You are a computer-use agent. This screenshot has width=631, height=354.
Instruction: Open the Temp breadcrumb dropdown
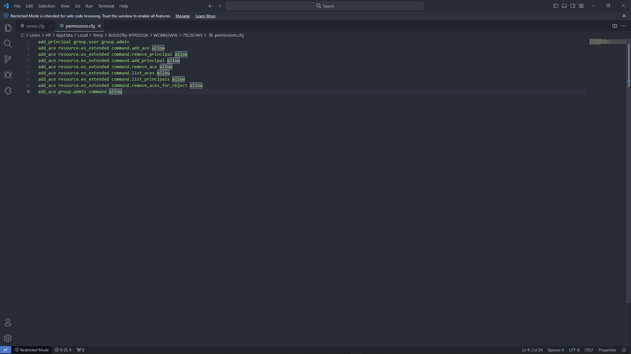[x=97, y=35]
